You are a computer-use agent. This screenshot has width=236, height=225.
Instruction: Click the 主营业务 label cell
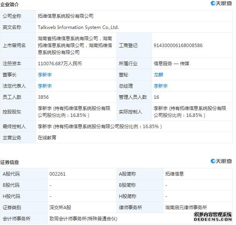18,137
